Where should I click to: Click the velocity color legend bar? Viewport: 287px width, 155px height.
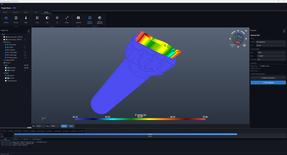[x=140, y=119]
